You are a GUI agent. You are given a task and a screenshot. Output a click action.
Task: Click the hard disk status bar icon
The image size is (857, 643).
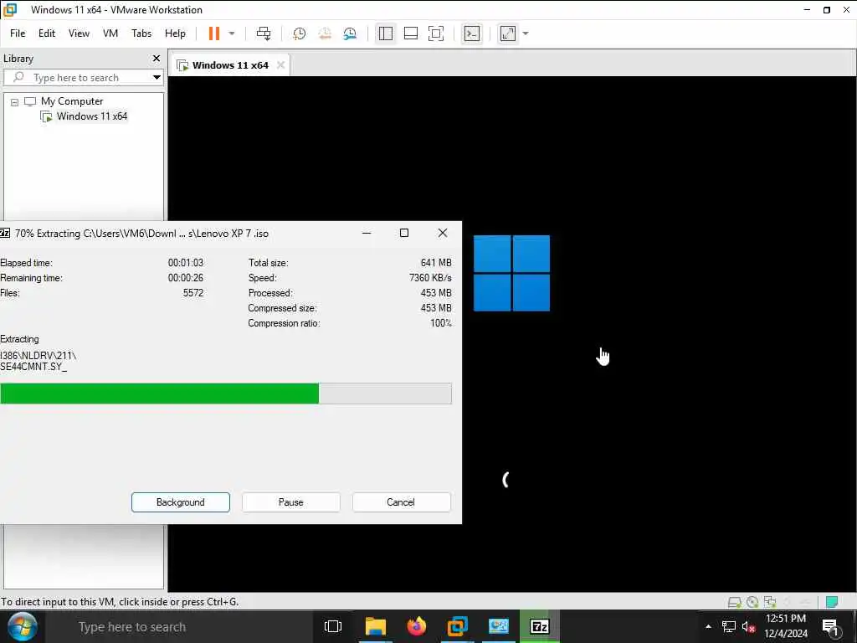(x=734, y=602)
